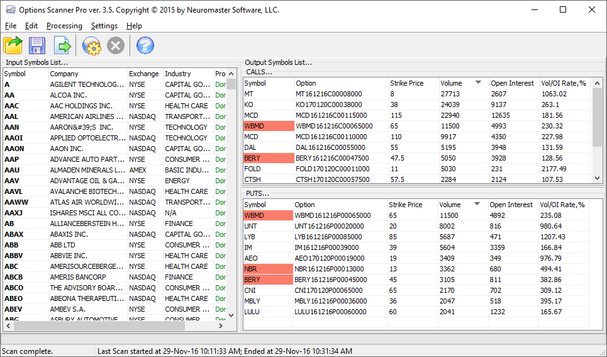Select AMERIS BANCORP company row
The height and width of the screenshot is (357, 607).
(x=78, y=277)
